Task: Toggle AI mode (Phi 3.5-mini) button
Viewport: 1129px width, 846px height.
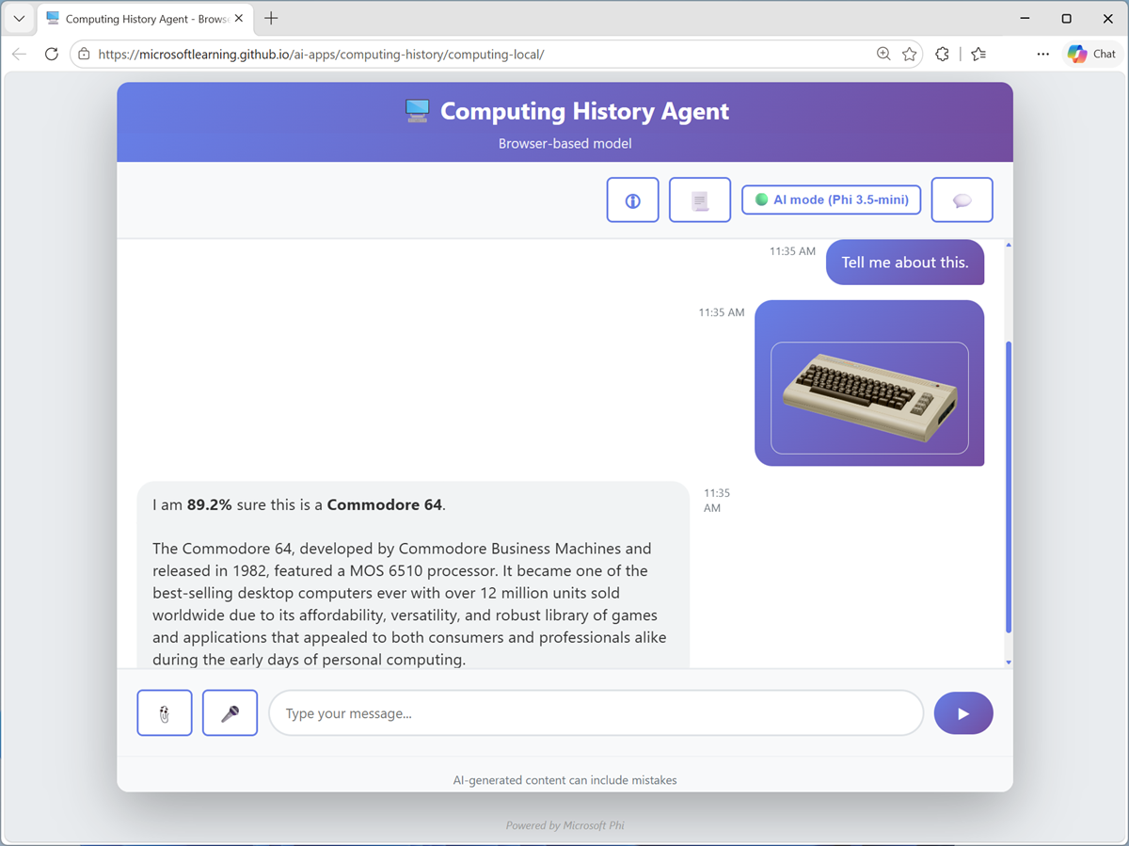Action: pos(831,200)
